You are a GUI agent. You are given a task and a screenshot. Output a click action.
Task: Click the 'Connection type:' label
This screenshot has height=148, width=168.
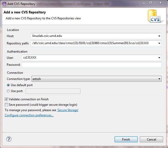(18, 79)
